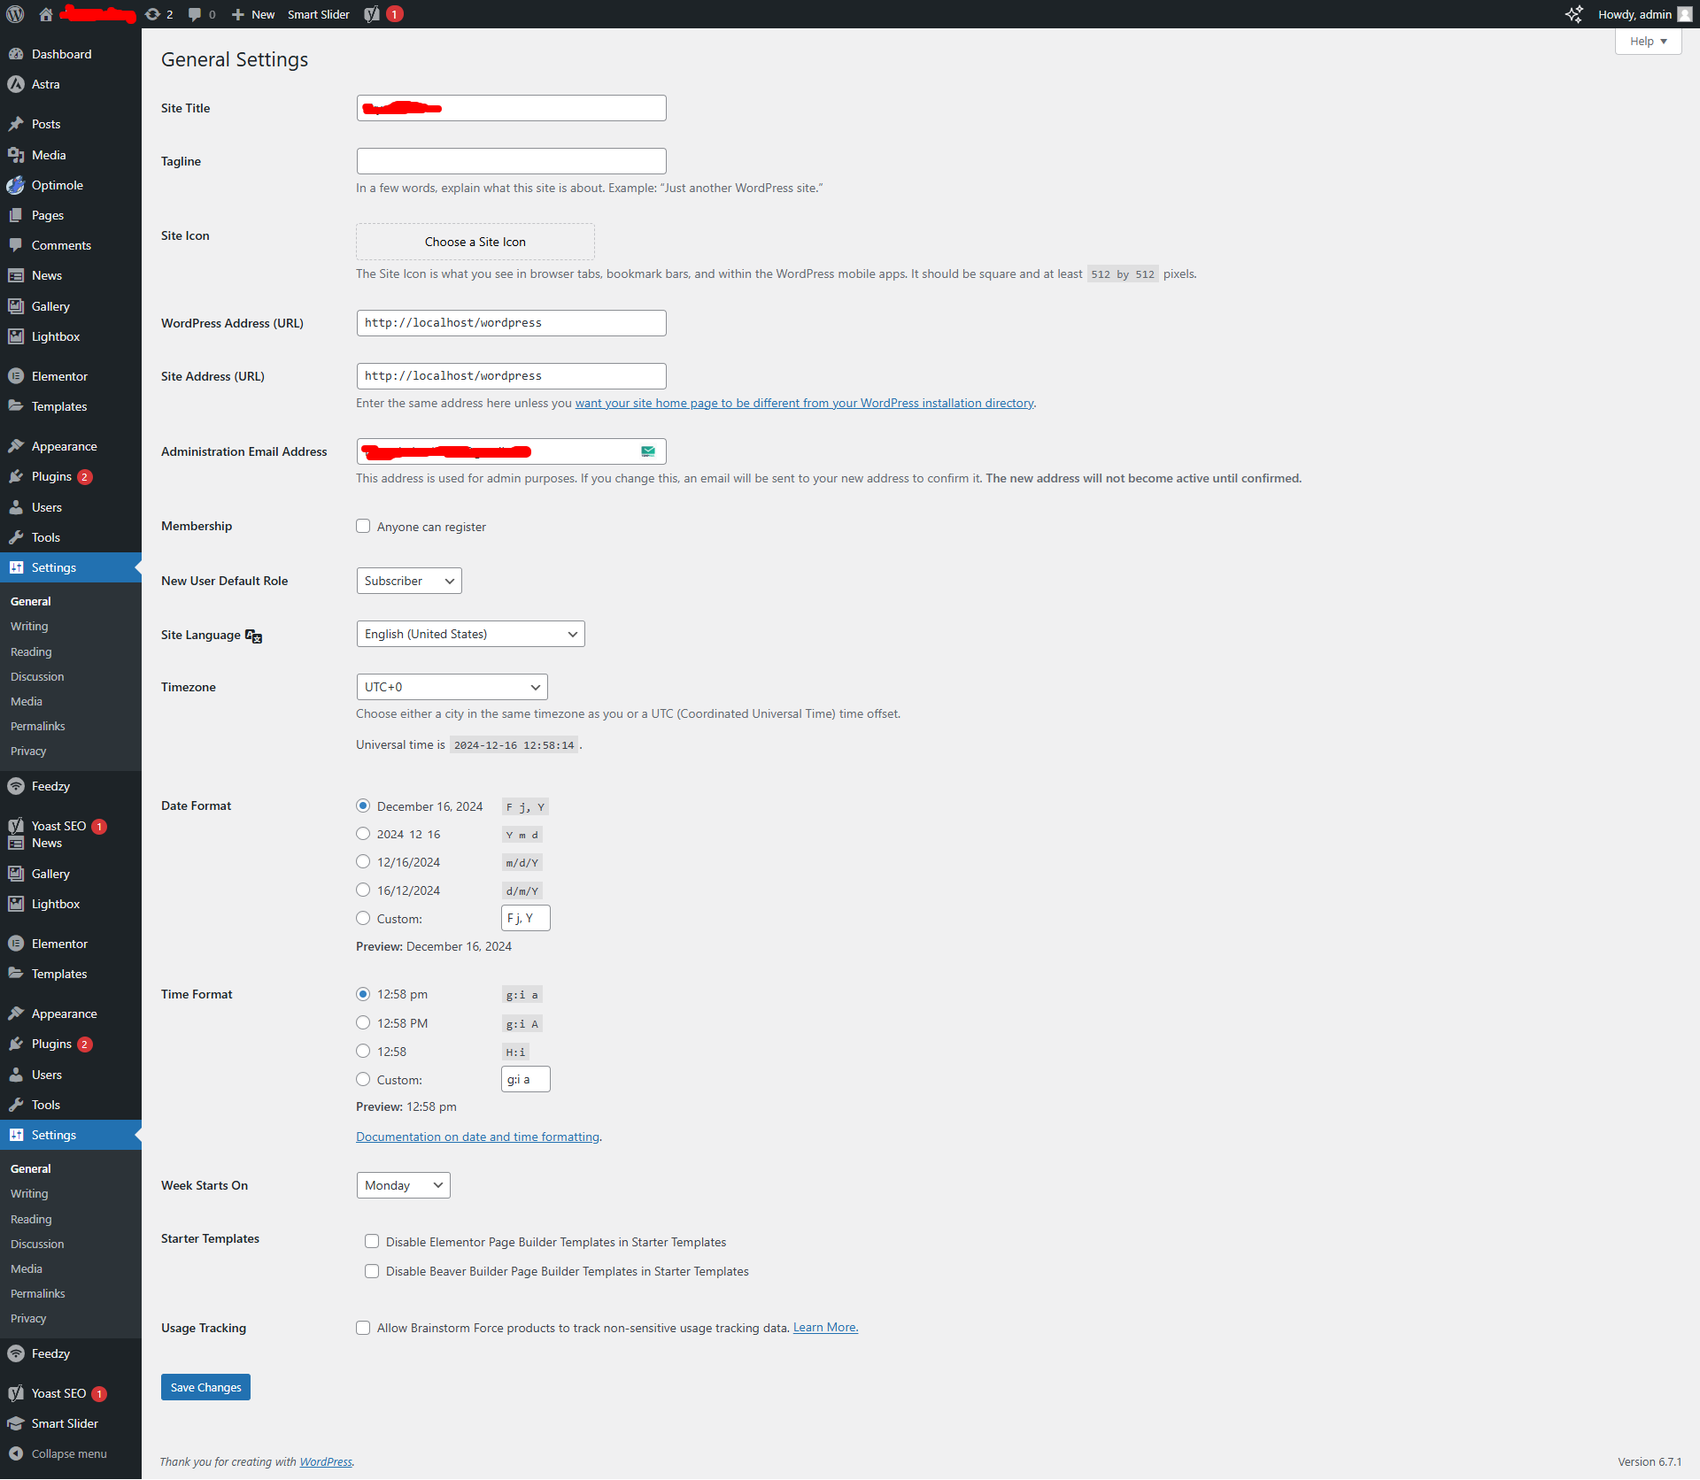The image size is (1700, 1480).
Task: Click the updates icon in admin bar
Action: (x=152, y=14)
